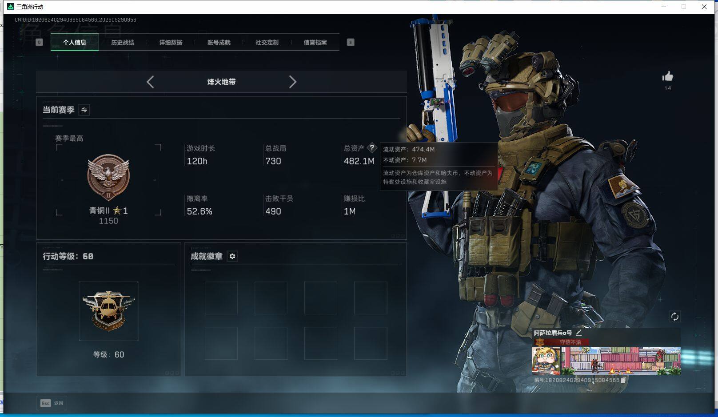The height and width of the screenshot is (417, 718).
Task: Edit the player name pencil icon
Action: pos(578,332)
